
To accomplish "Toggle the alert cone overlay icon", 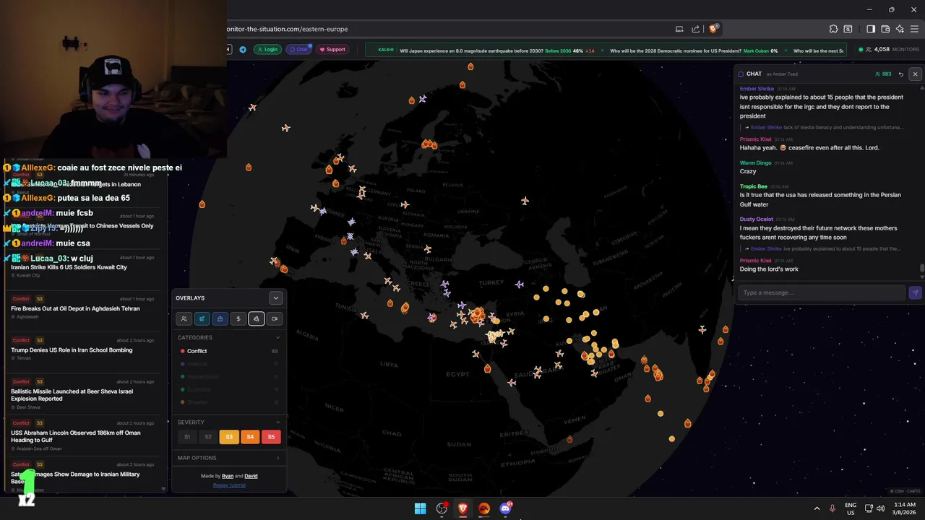I will coord(257,318).
